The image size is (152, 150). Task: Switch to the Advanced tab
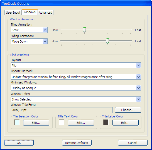point(45,13)
